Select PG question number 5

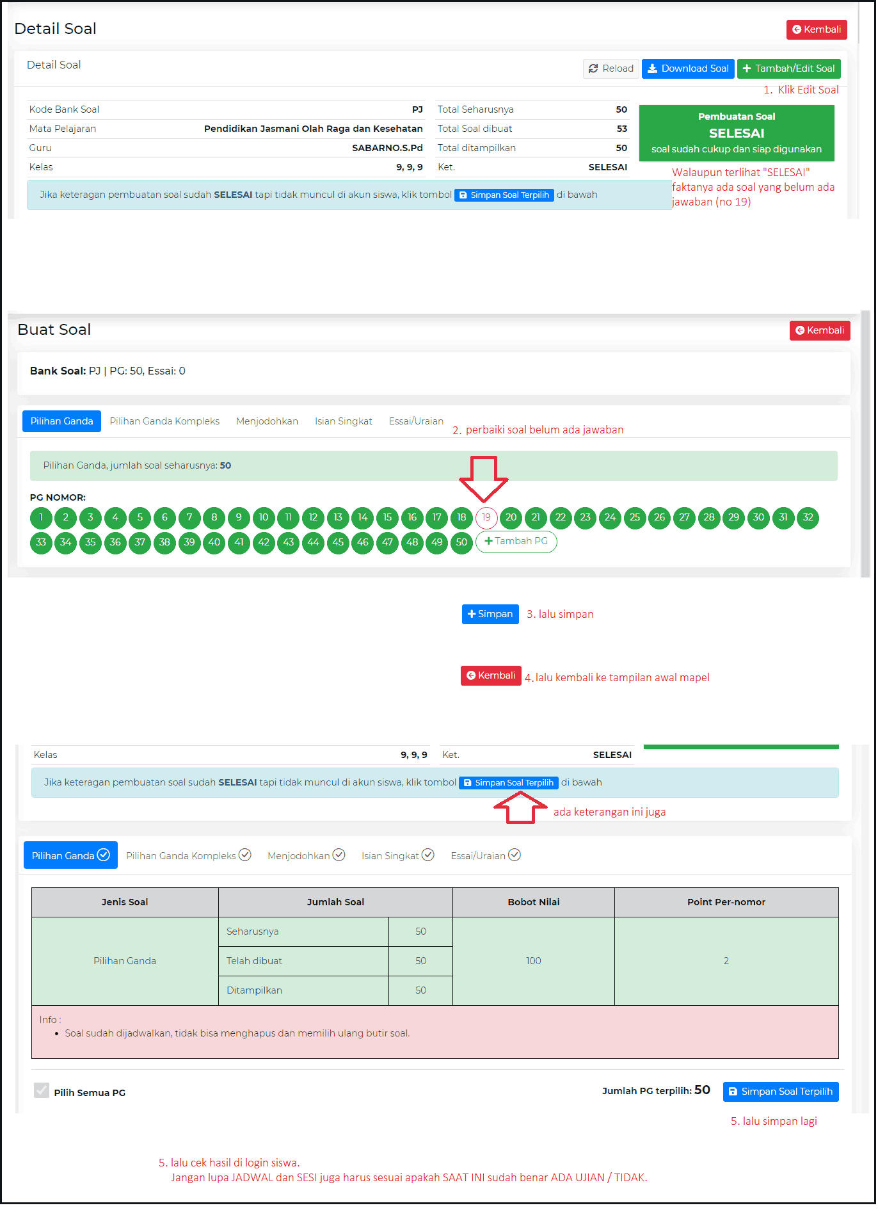point(140,519)
